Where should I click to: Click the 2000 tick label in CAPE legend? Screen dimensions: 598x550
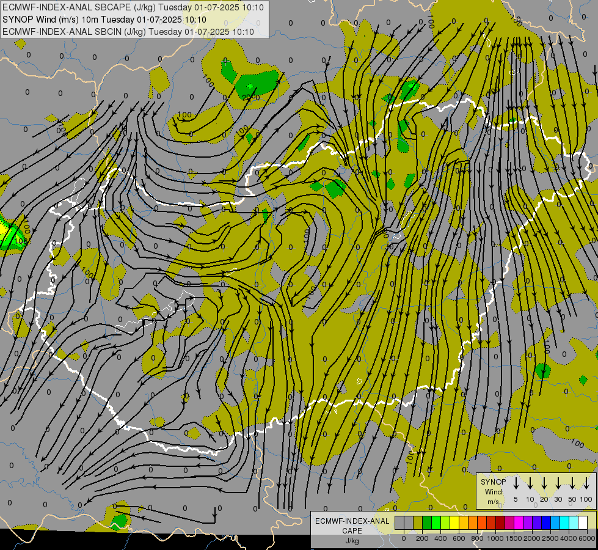coord(532,538)
